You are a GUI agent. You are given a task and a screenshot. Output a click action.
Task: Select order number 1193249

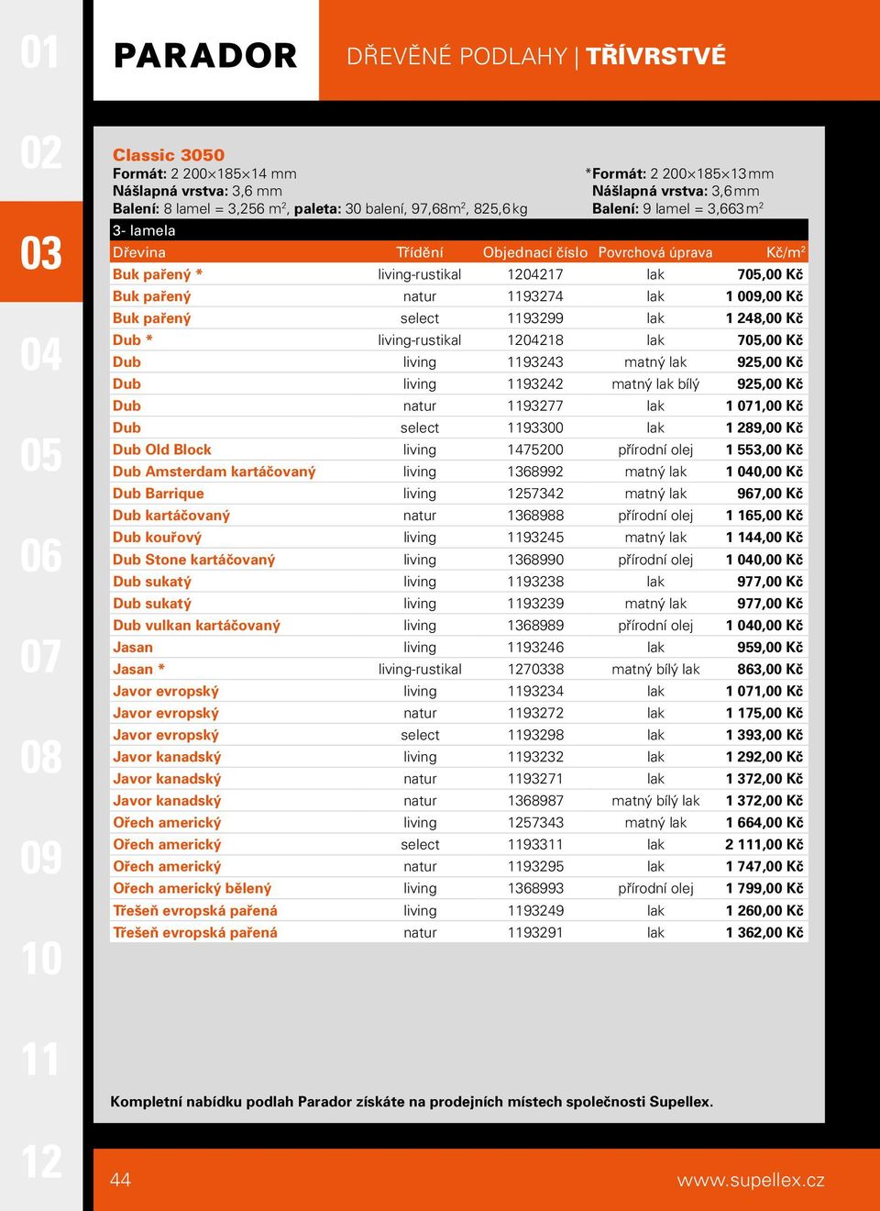535,911
